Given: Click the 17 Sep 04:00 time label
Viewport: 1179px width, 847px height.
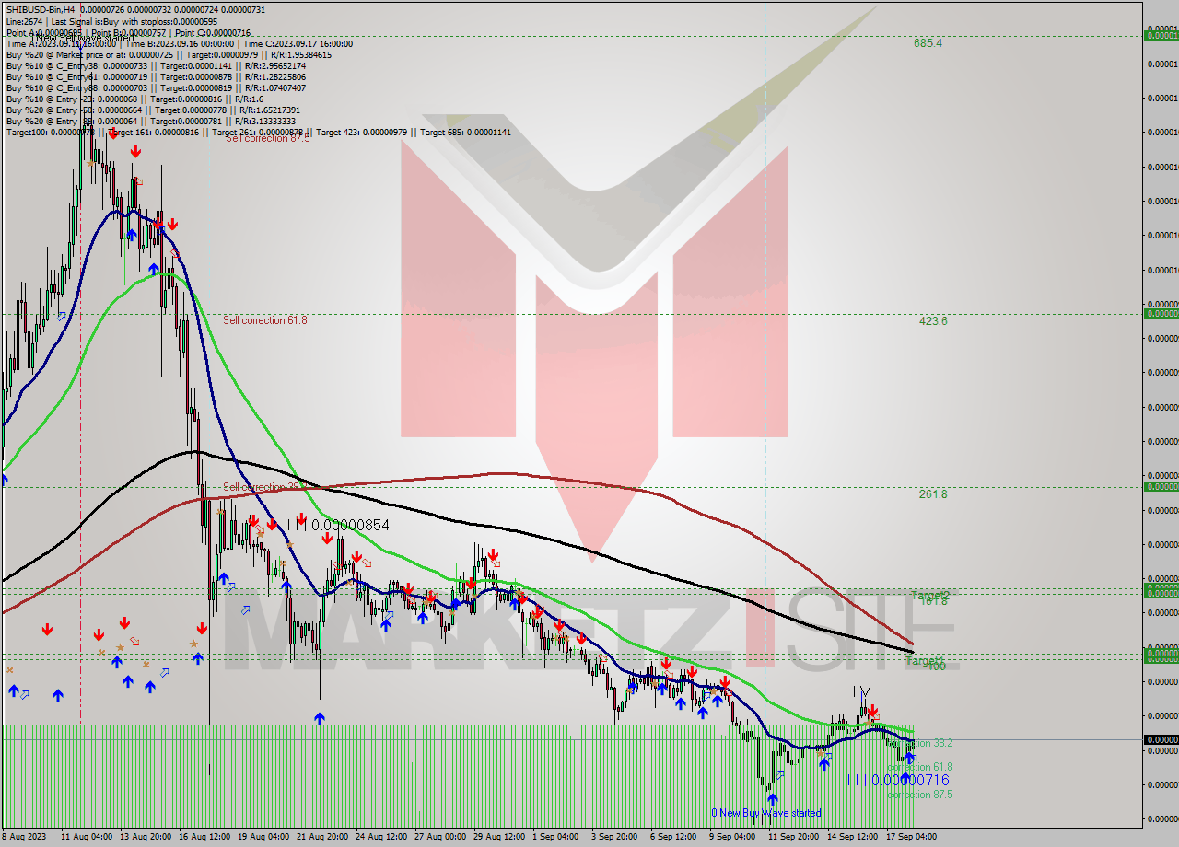Looking at the screenshot, I should tap(912, 836).
